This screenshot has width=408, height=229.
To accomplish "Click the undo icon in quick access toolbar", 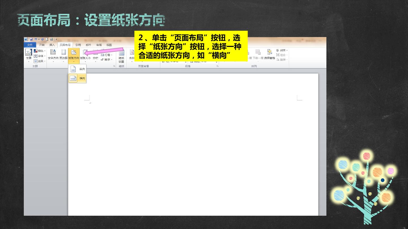I will (x=36, y=39).
